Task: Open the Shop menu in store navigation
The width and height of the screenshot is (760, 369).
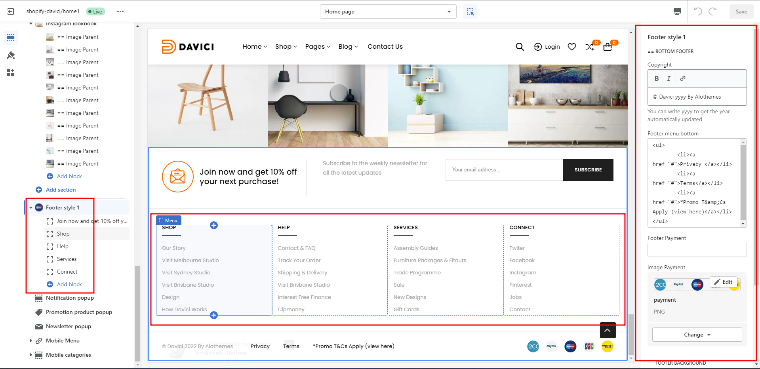Action: coord(286,47)
